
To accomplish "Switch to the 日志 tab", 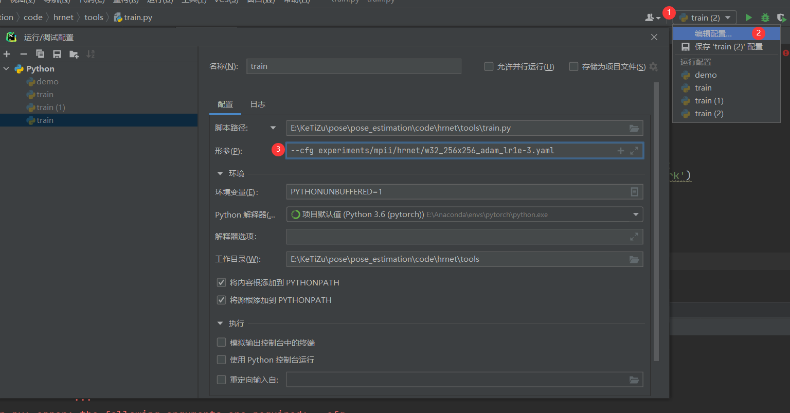I will 258,104.
